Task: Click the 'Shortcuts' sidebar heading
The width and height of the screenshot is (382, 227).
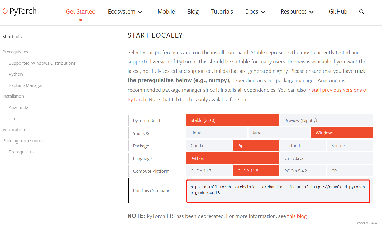Action: (12, 37)
